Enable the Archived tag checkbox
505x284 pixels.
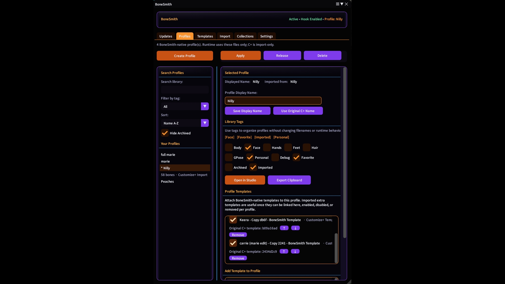(x=229, y=168)
